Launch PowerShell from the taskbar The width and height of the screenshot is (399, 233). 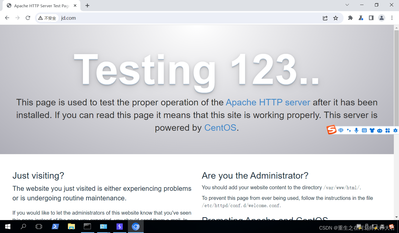tap(55, 227)
